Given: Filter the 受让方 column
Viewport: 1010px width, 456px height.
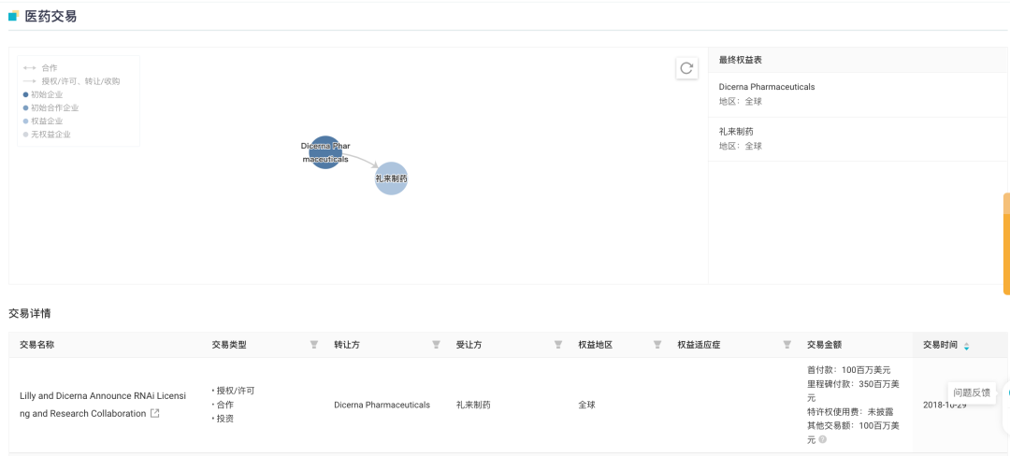Looking at the screenshot, I should 558,345.
